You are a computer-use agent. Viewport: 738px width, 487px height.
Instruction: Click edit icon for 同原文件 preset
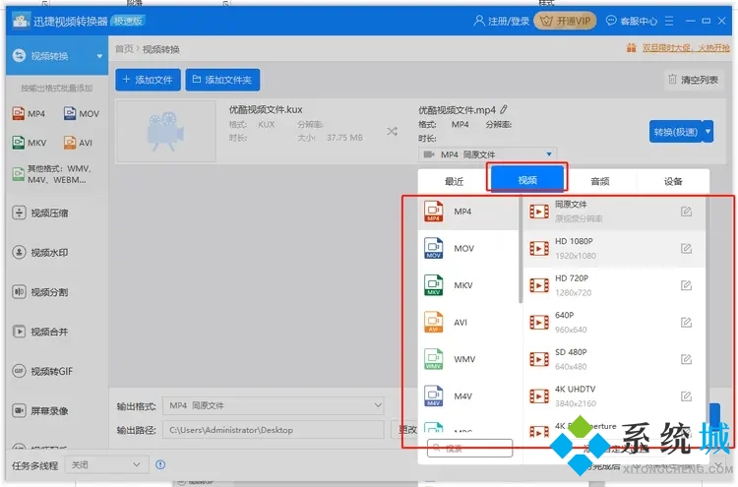point(686,212)
